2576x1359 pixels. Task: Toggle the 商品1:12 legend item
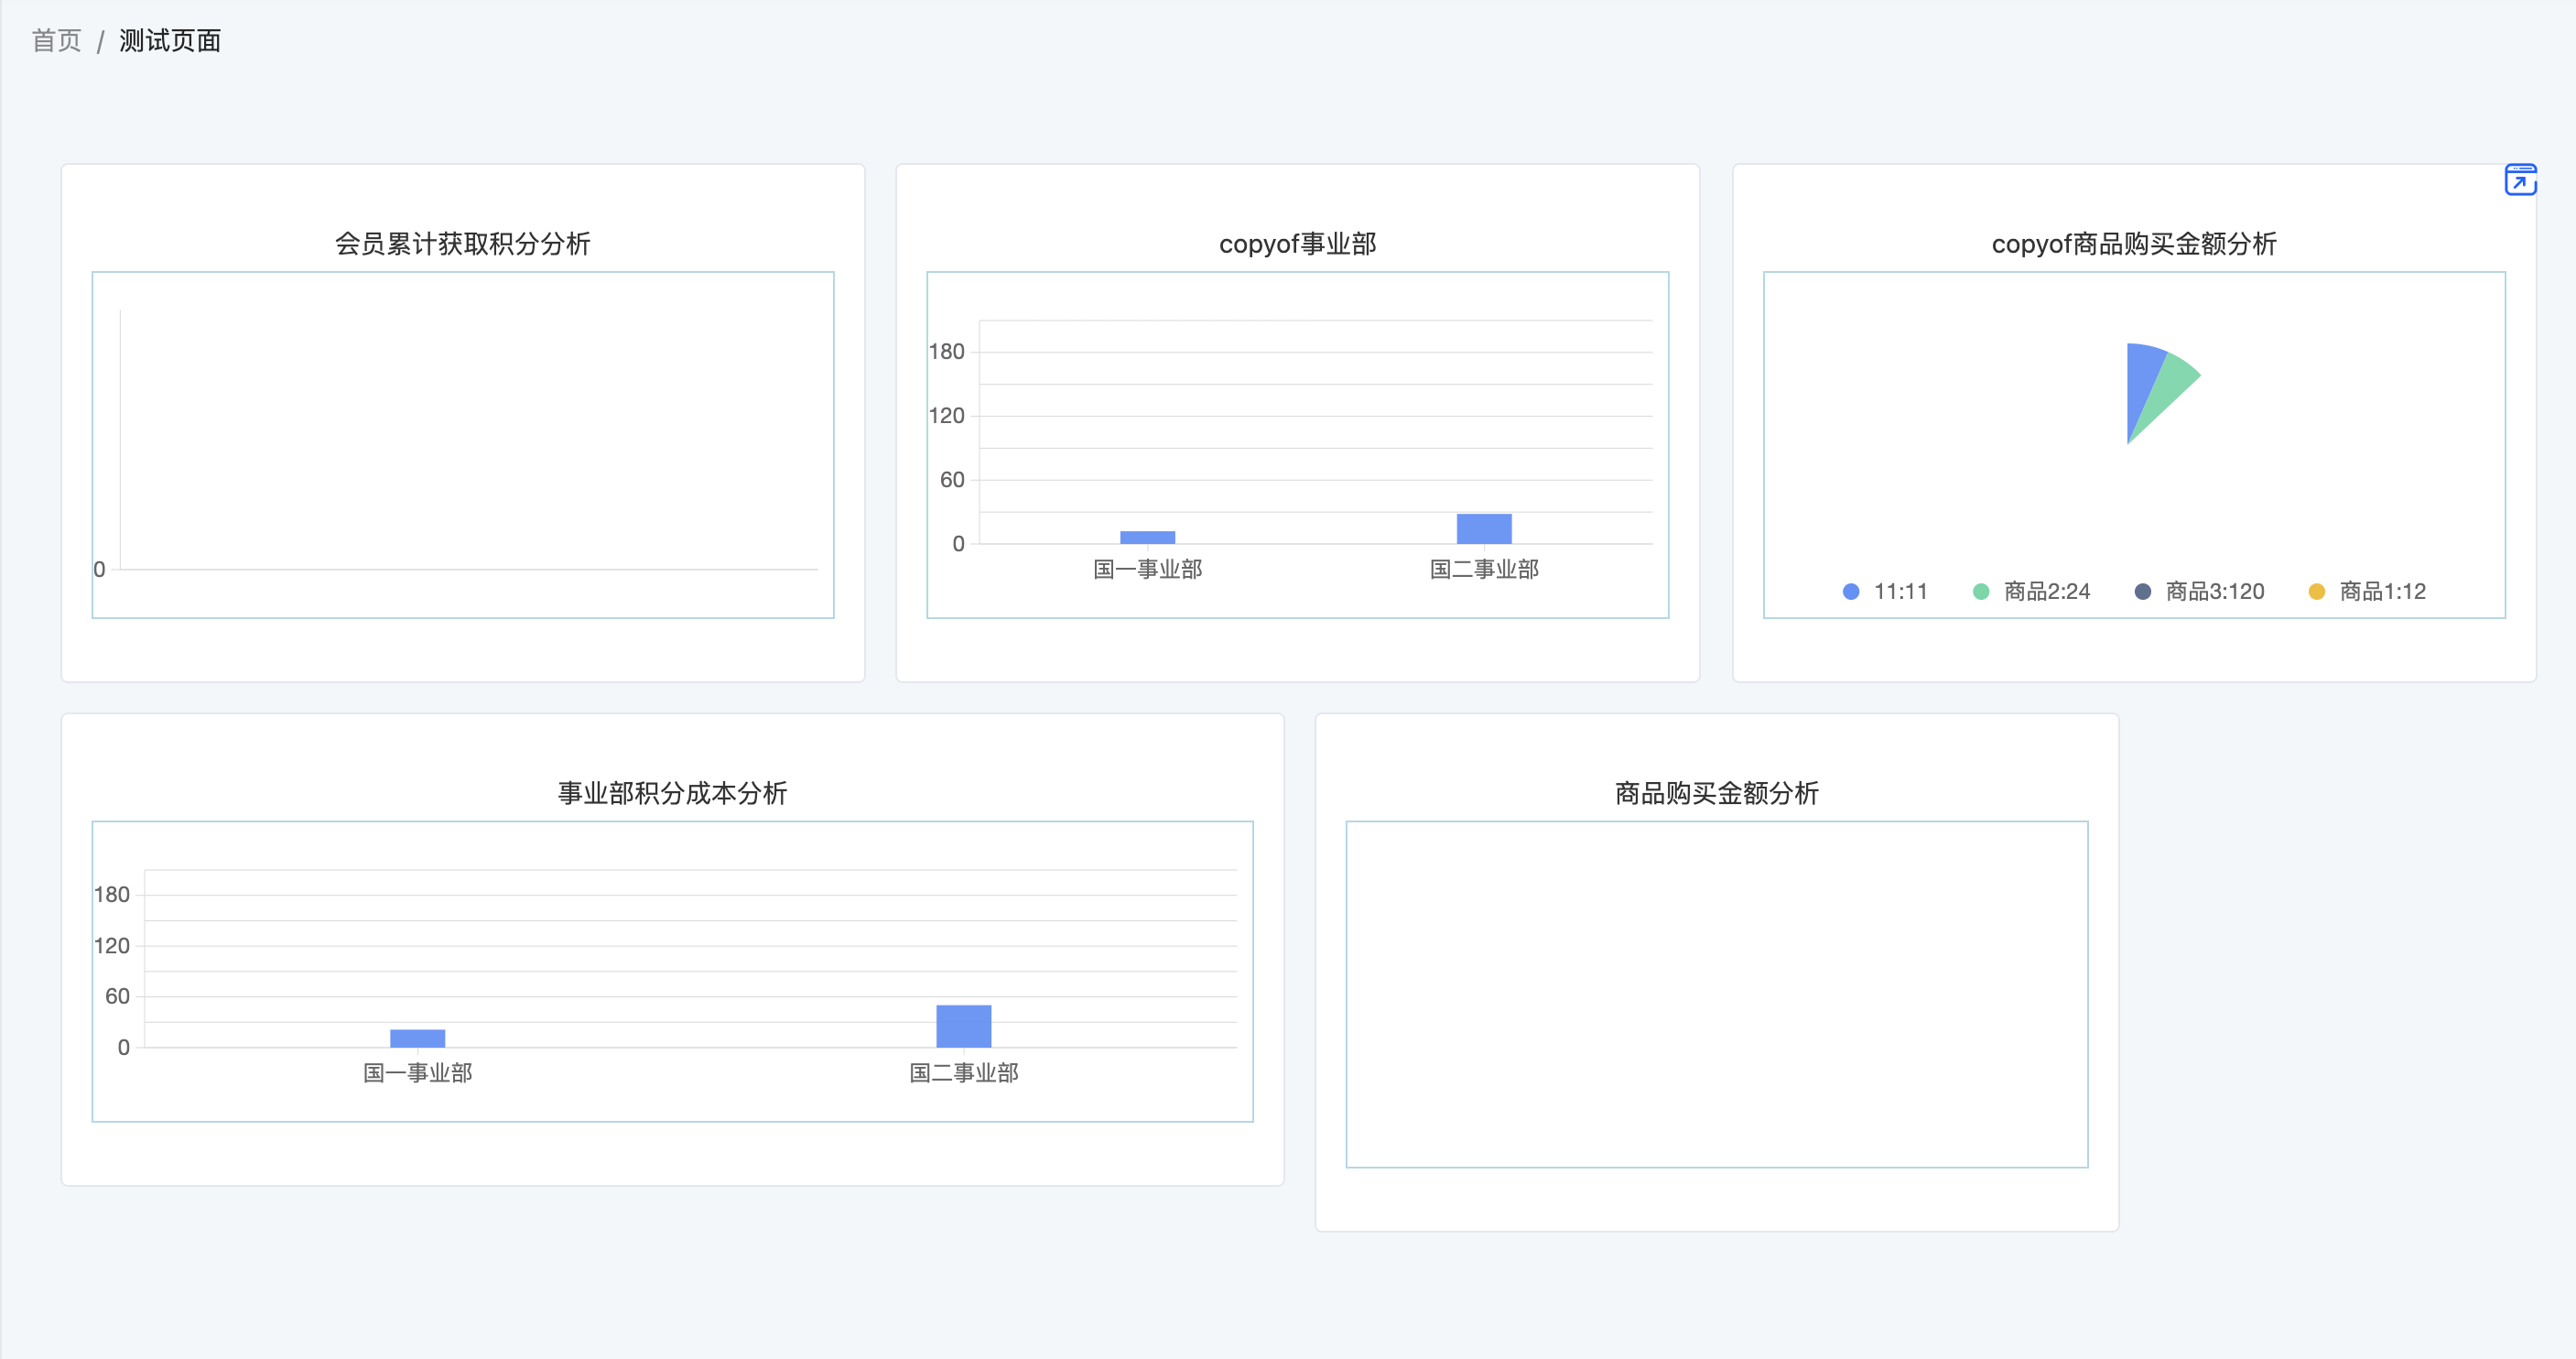pos(2382,592)
